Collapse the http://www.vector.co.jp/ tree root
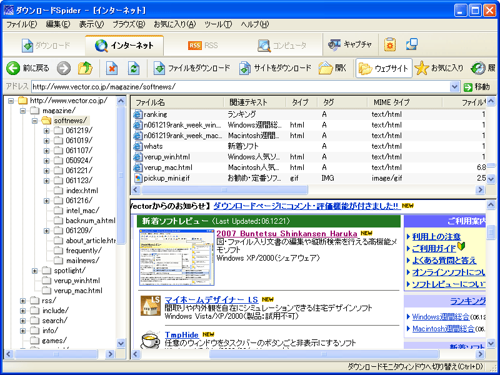Image resolution: width=500 pixels, height=375 pixels. 11,101
